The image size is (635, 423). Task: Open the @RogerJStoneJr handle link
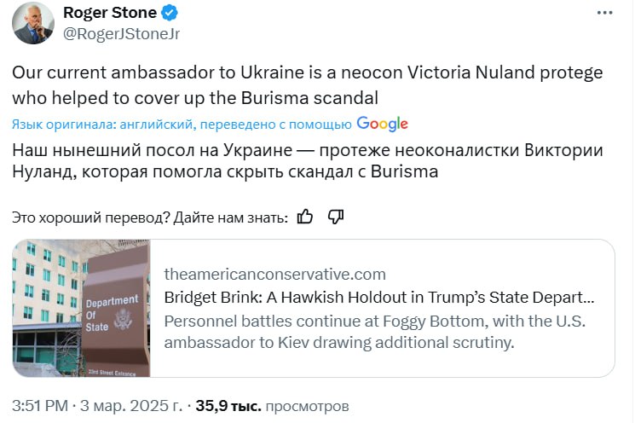[x=122, y=33]
